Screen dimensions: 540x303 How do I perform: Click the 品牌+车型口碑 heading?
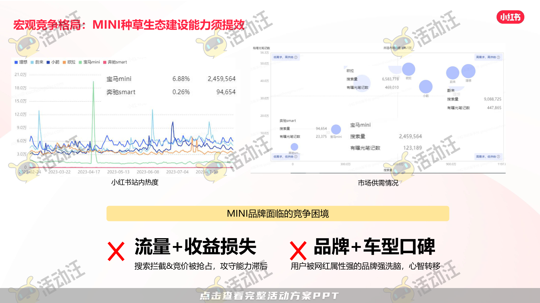[x=374, y=246]
